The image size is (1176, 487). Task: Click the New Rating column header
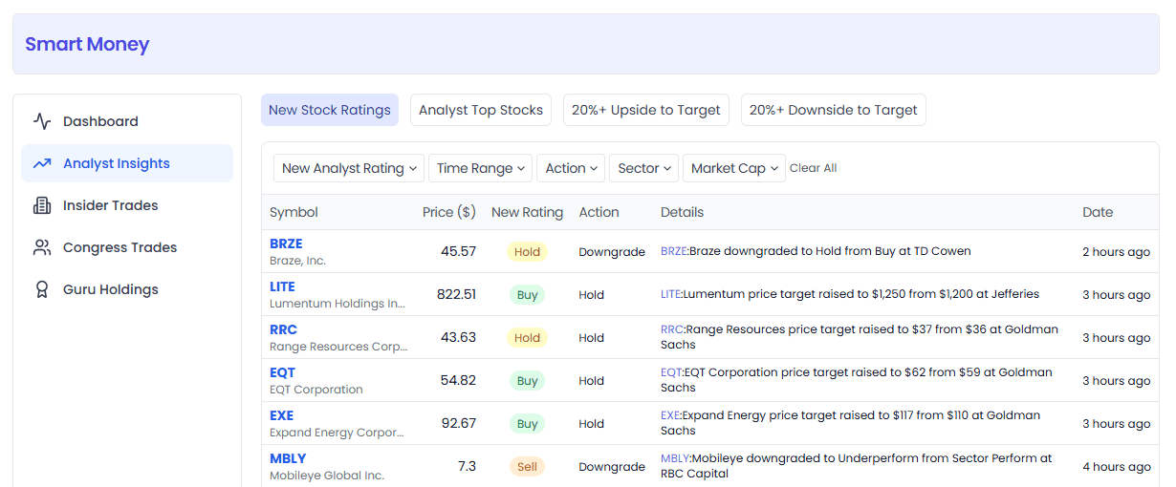pyautogui.click(x=527, y=212)
